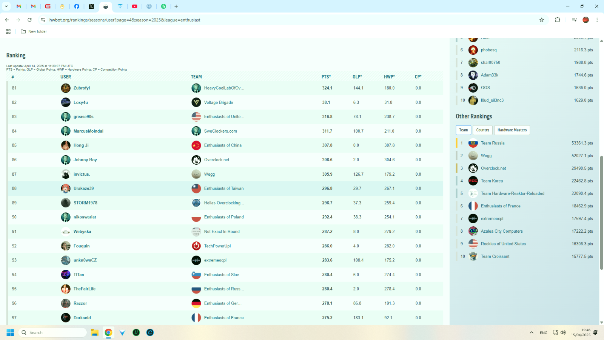Image resolution: width=604 pixels, height=340 pixels.
Task: Click the PTS* column header
Action: coord(326,77)
